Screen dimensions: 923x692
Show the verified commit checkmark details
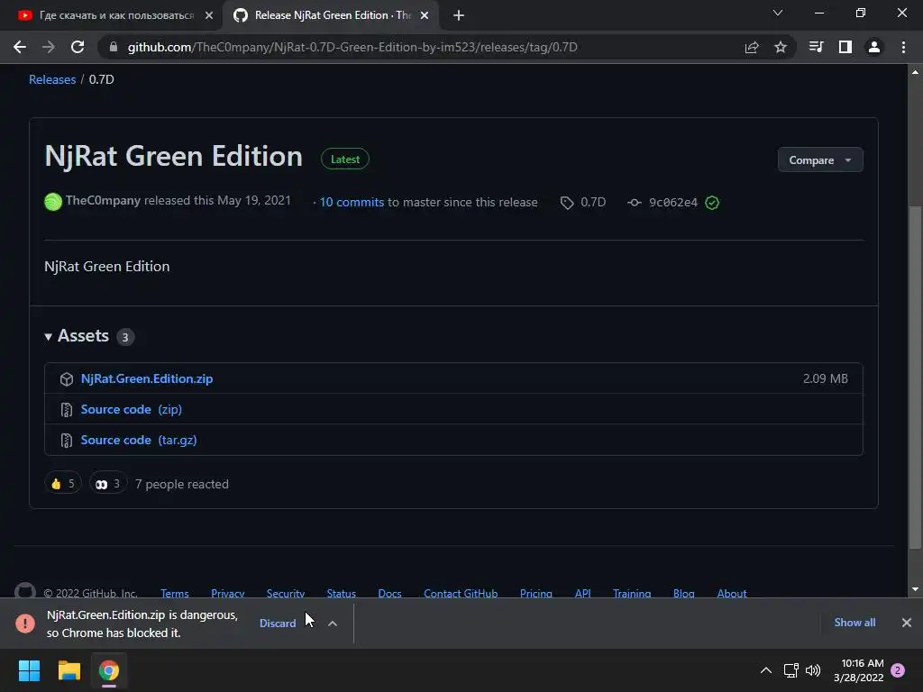click(x=712, y=203)
